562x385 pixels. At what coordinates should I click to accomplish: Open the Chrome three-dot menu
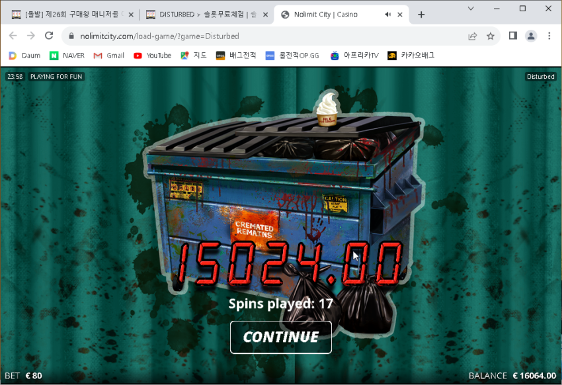pyautogui.click(x=549, y=36)
